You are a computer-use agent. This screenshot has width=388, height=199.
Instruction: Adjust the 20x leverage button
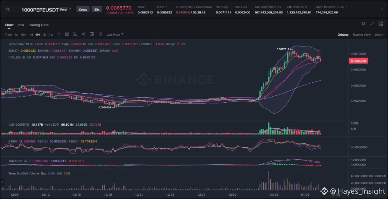pos(97,9)
